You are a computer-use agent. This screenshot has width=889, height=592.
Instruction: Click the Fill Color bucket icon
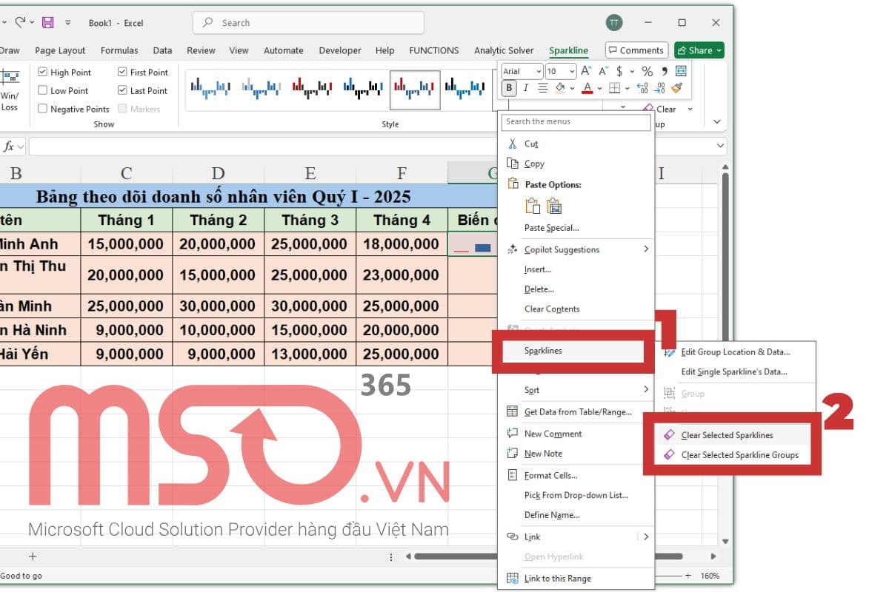click(x=560, y=88)
